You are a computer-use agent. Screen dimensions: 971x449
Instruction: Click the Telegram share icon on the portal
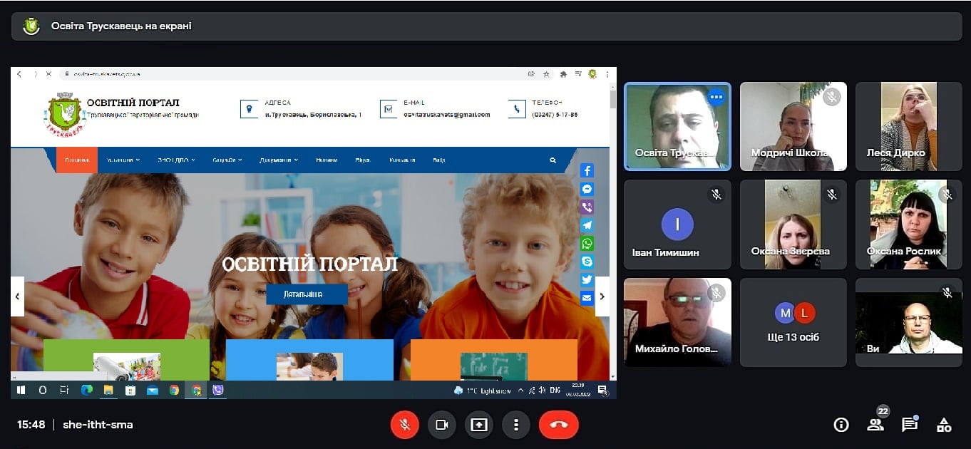pos(587,225)
